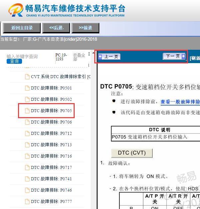The width and height of the screenshot is (200, 209).
Task: Click document icon beside P0716
Action: pyautogui.click(x=27, y=156)
